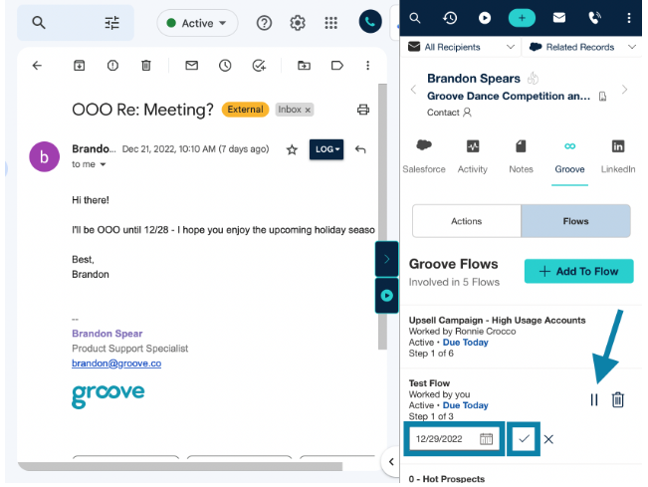Move email to folder icon

(305, 66)
